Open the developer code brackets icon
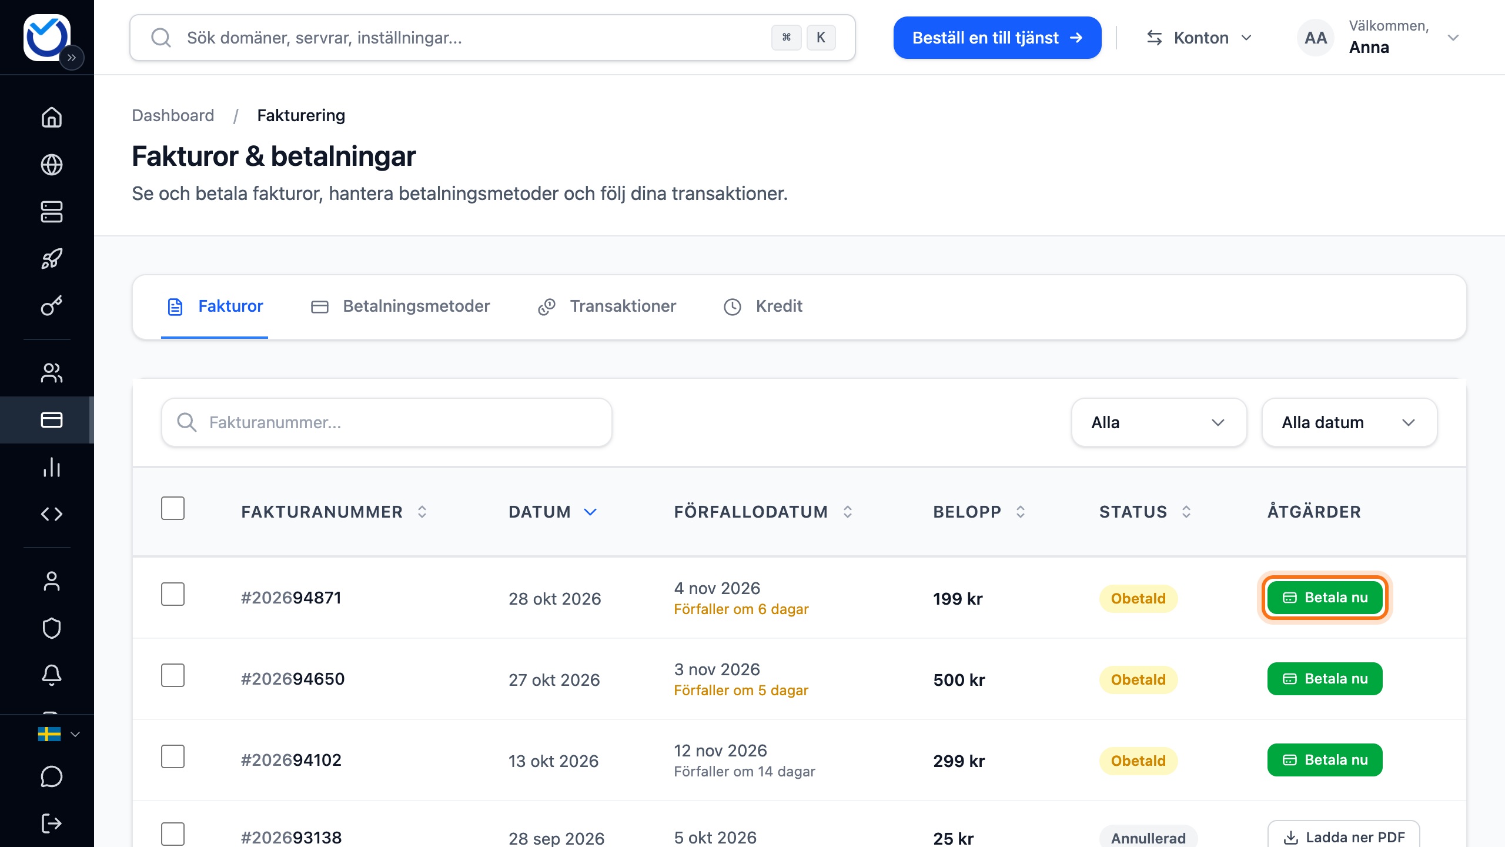 click(52, 514)
